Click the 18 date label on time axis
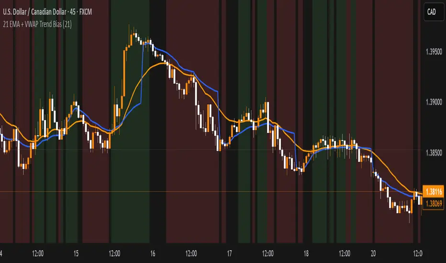 click(306, 253)
